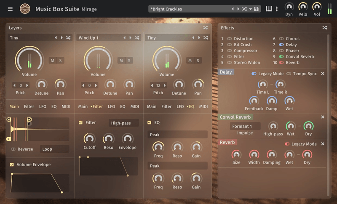Open the hamburger main menu
Screen dimensions: 337x204
click(x=10, y=9)
